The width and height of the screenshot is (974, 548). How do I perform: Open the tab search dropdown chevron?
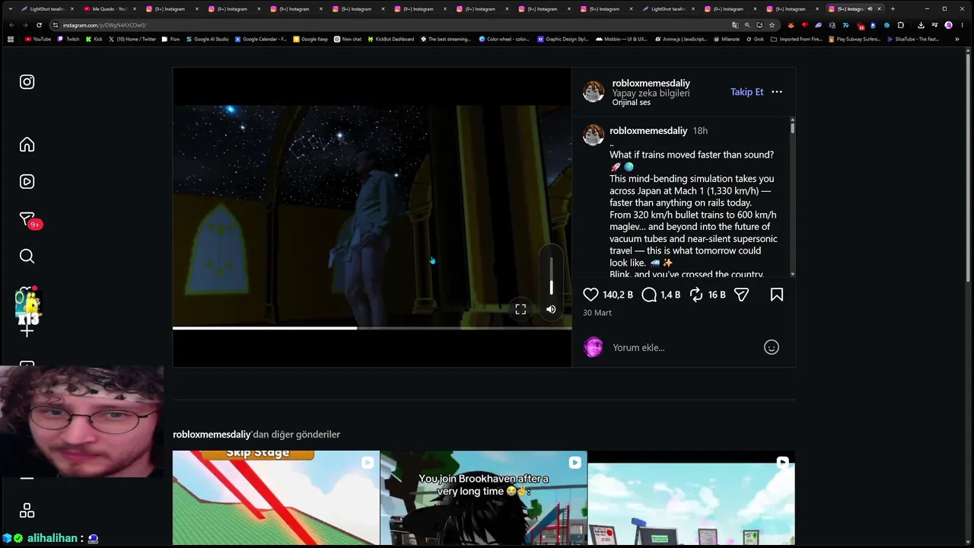click(x=10, y=9)
